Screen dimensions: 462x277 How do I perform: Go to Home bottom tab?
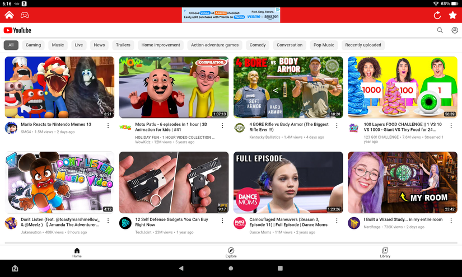point(77,252)
